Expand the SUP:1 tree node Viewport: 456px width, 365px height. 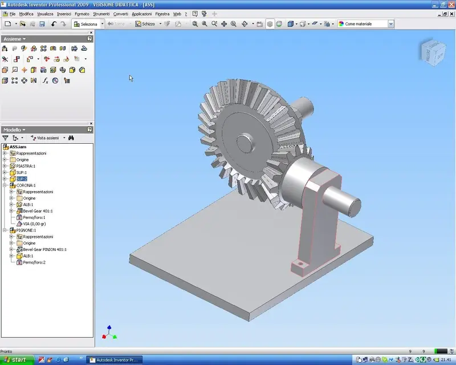5,172
